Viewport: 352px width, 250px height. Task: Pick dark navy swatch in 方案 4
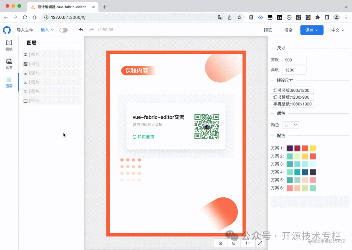pos(313,172)
